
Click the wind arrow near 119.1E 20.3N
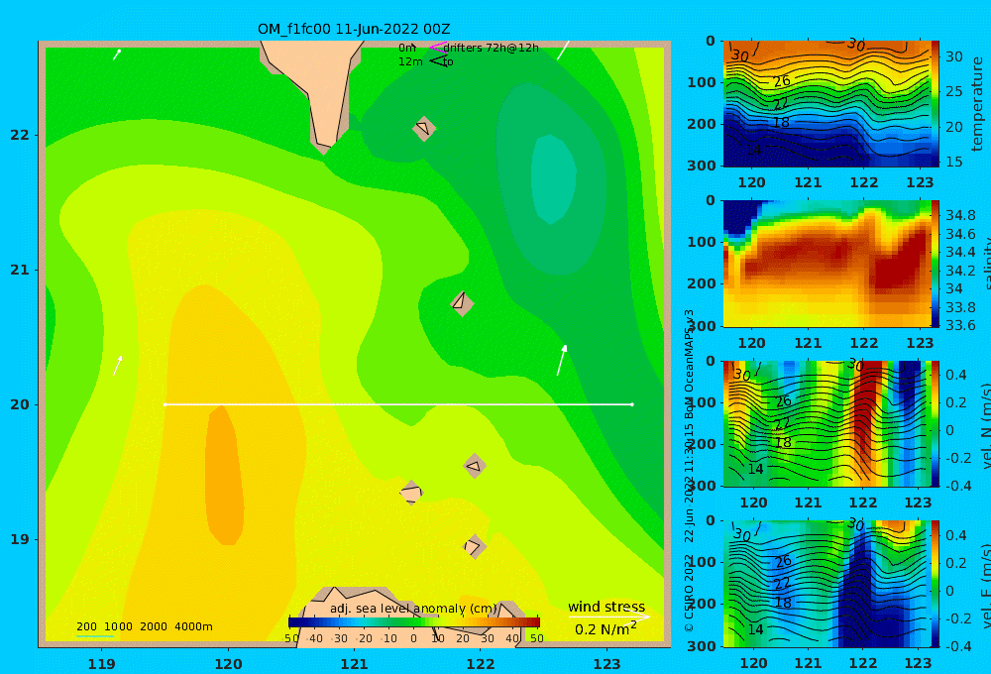[x=118, y=366]
